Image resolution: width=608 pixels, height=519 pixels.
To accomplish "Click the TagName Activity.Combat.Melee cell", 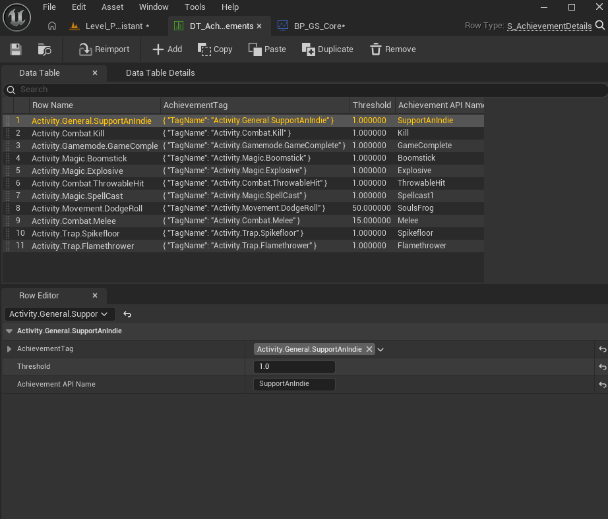I will pos(231,221).
